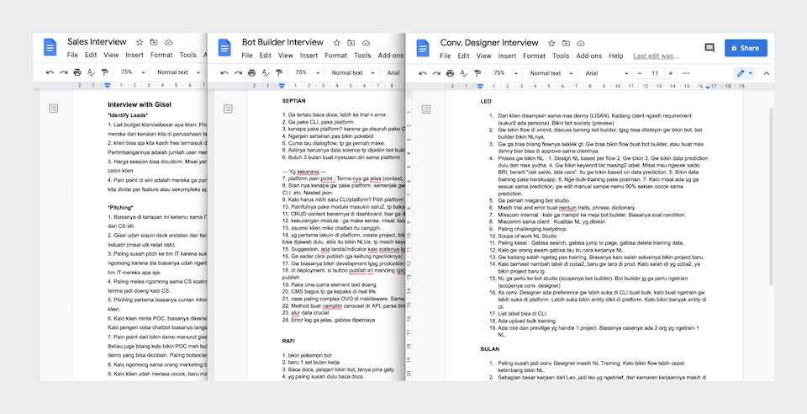Click move-to-folder icon in Conv. Designer Interview
807x414 pixels.
click(x=566, y=43)
